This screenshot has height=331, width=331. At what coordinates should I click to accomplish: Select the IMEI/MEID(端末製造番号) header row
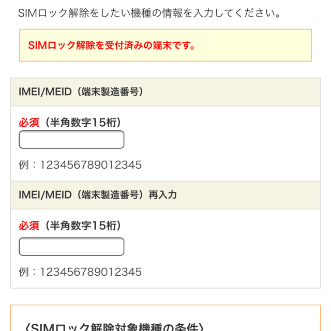[165, 92]
